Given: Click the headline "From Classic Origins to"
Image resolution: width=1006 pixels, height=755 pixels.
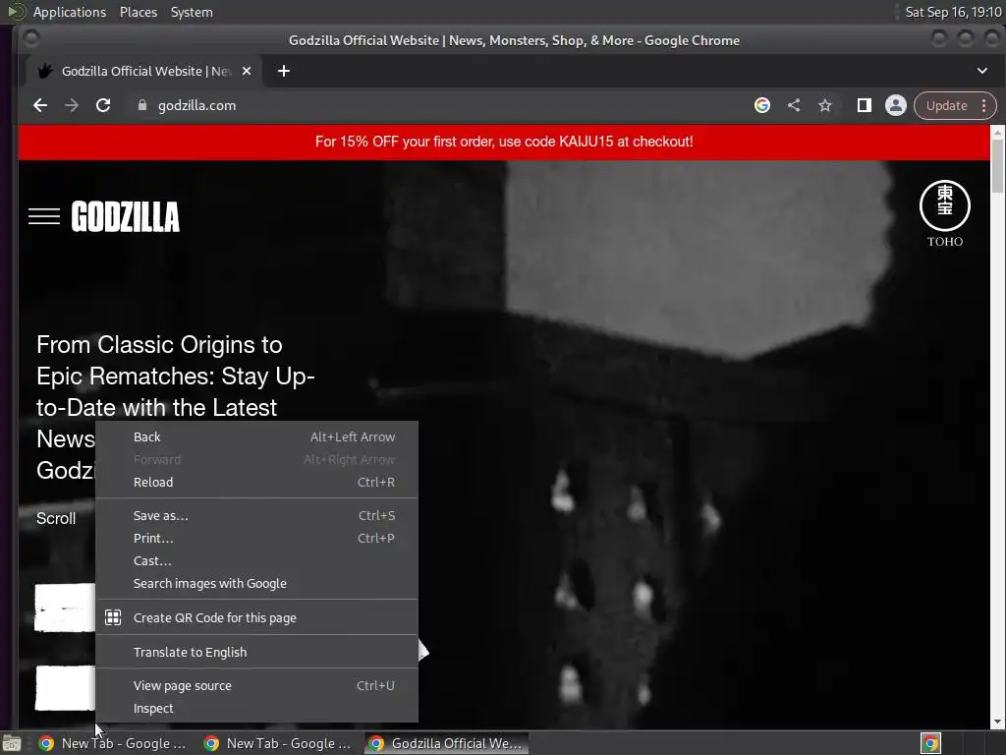Looking at the screenshot, I should click(x=159, y=345).
